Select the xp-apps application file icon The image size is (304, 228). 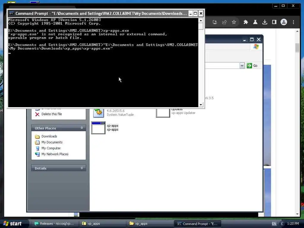coord(98,128)
